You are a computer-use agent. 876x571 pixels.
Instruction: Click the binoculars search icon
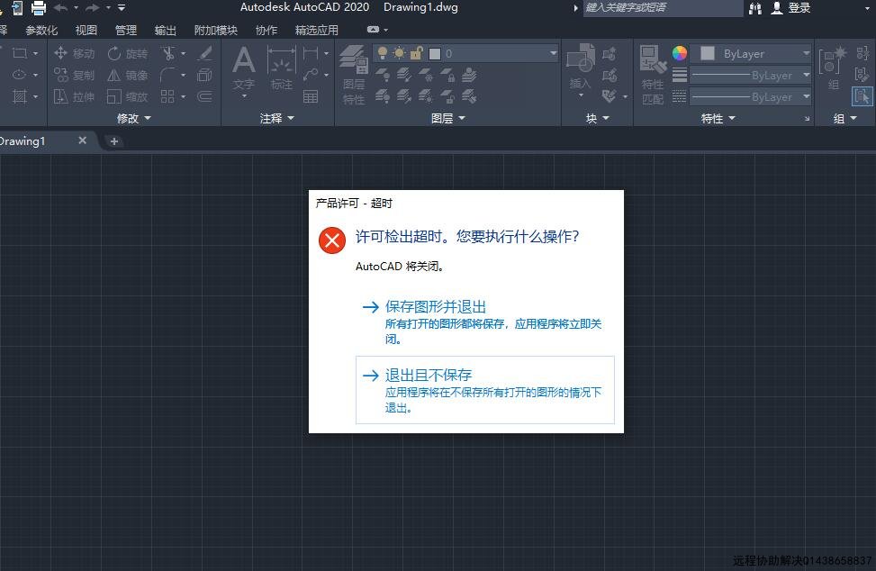[755, 8]
